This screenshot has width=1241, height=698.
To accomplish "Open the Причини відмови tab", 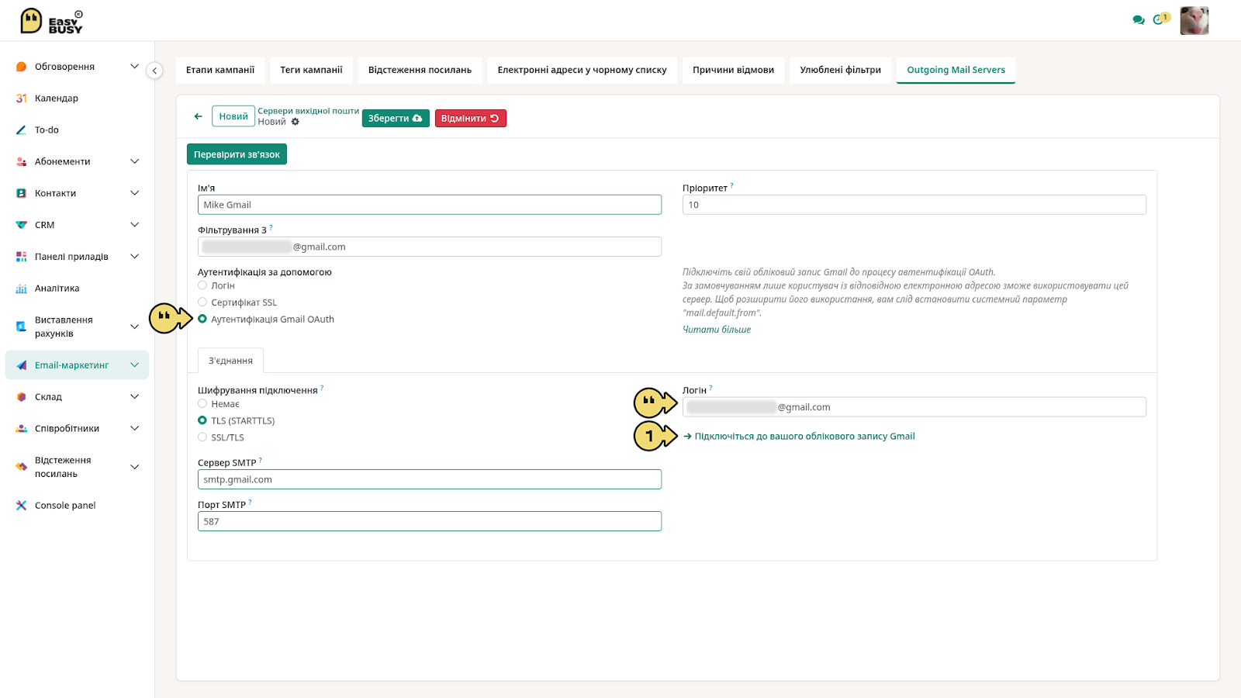I will [734, 70].
